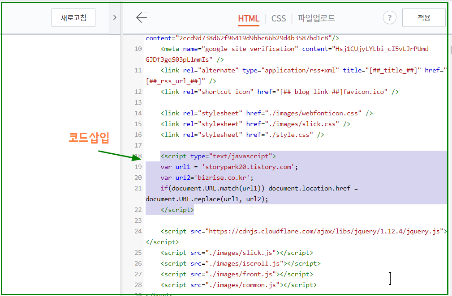This screenshot has width=452, height=296.
Task: Click the var url1 storypark20.tistory.com line
Action: [x=229, y=167]
